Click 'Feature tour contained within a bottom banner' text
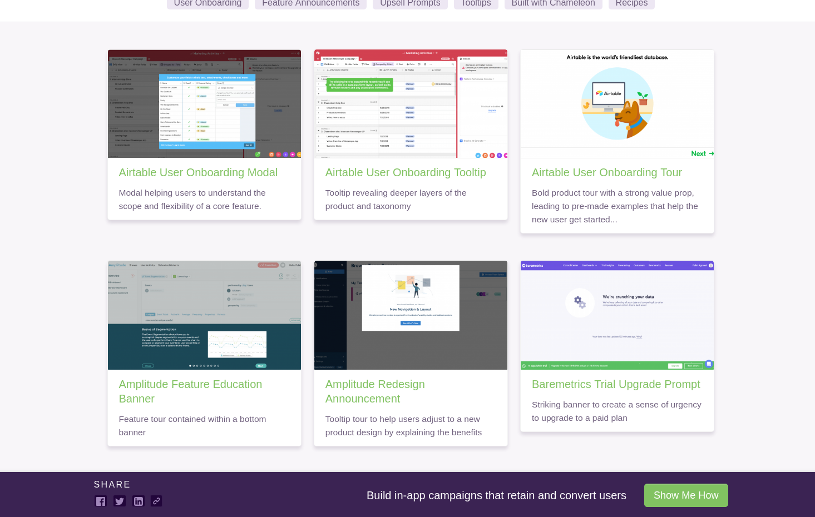This screenshot has height=517, width=815. tap(192, 426)
